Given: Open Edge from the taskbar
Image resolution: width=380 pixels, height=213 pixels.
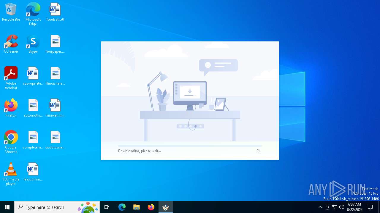Looking at the screenshot, I should click(122, 207).
